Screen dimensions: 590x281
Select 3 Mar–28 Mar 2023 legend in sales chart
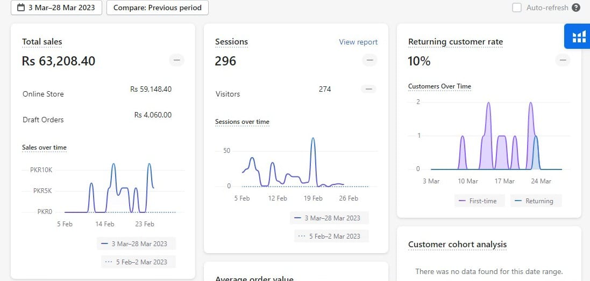pyautogui.click(x=136, y=244)
